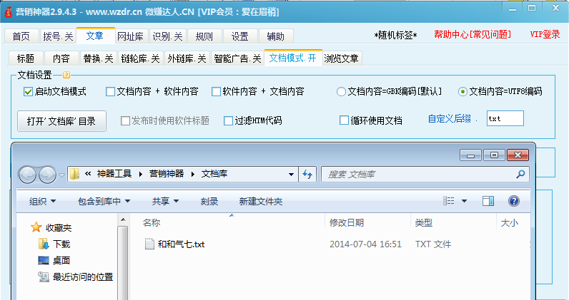
Task: Open recent pages dropdown beside nav arrows
Action: coord(61,175)
